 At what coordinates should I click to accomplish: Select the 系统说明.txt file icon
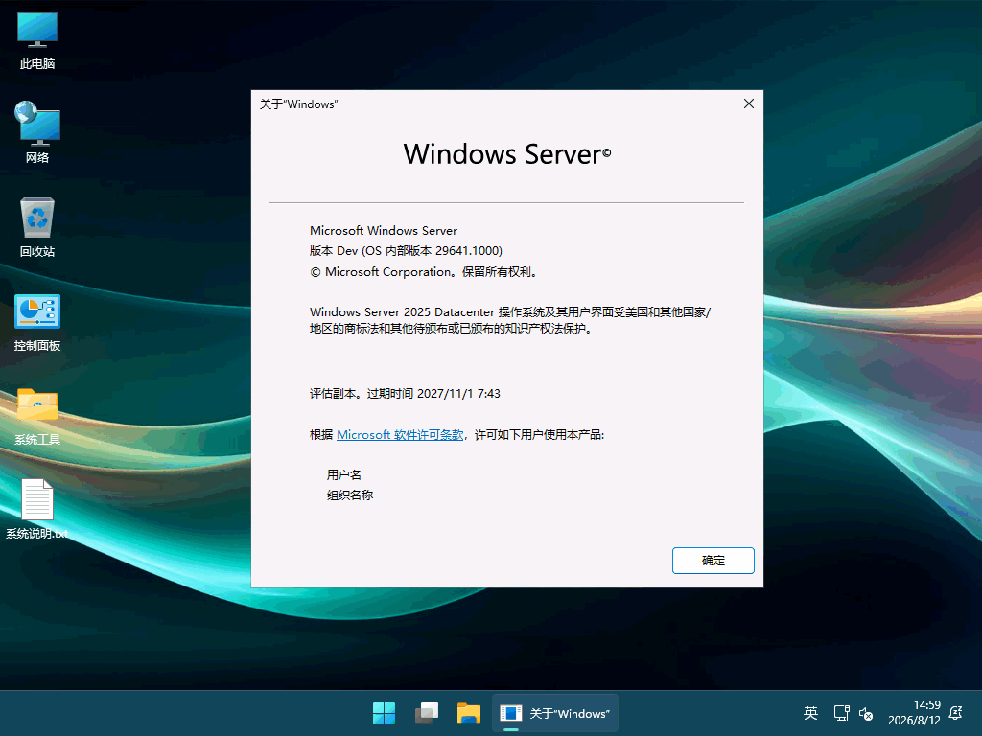(x=37, y=510)
